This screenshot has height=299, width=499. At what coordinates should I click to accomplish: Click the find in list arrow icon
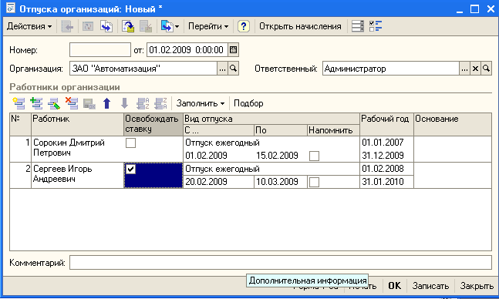[x=67, y=26]
